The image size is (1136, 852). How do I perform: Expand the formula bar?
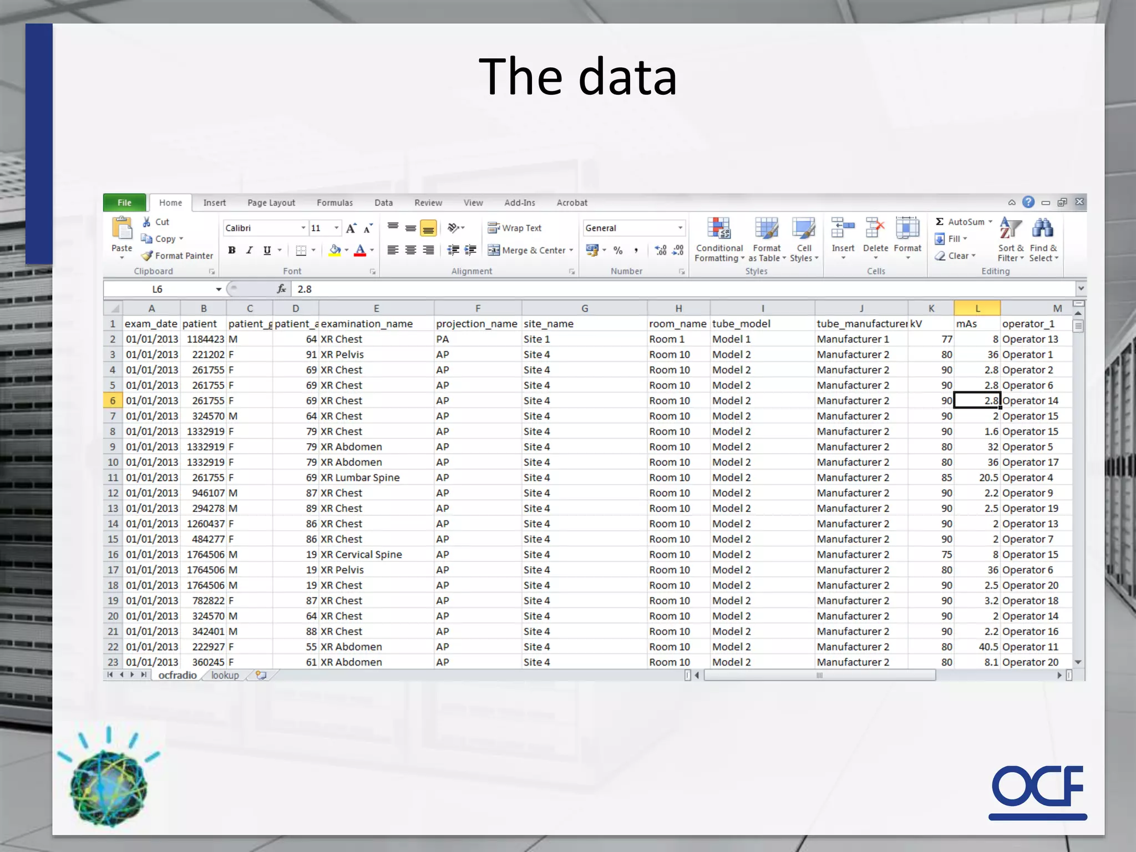click(x=1081, y=288)
